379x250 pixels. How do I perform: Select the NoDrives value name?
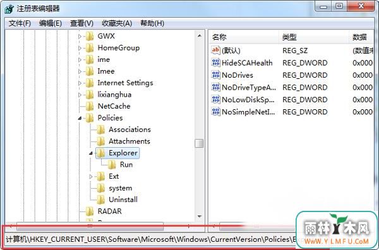pos(238,75)
